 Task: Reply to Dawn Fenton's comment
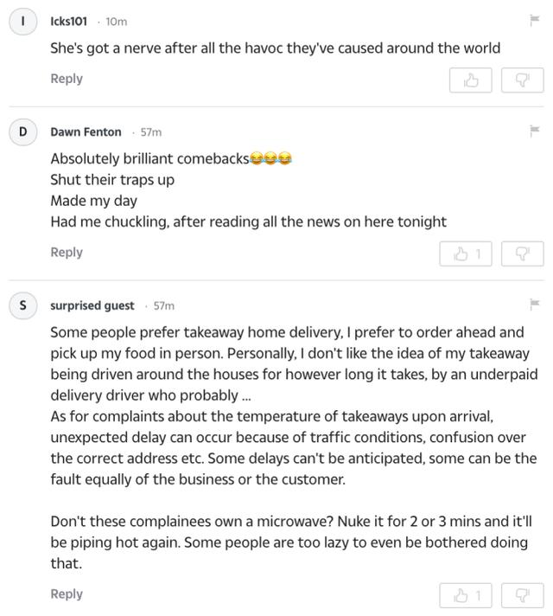[x=67, y=253]
